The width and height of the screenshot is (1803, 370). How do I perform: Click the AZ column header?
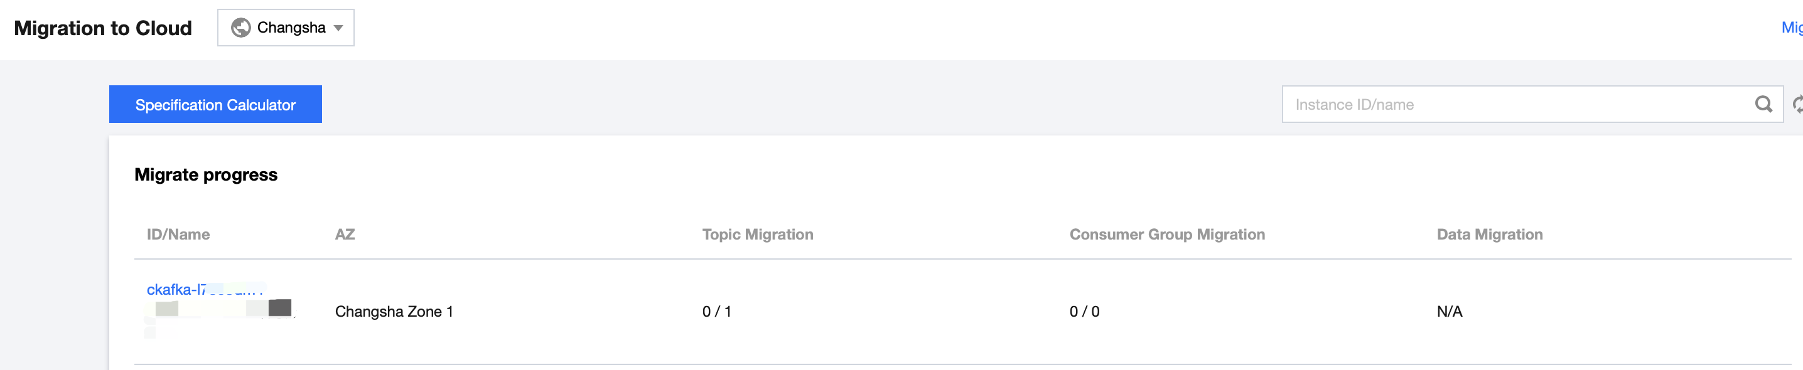coord(345,235)
